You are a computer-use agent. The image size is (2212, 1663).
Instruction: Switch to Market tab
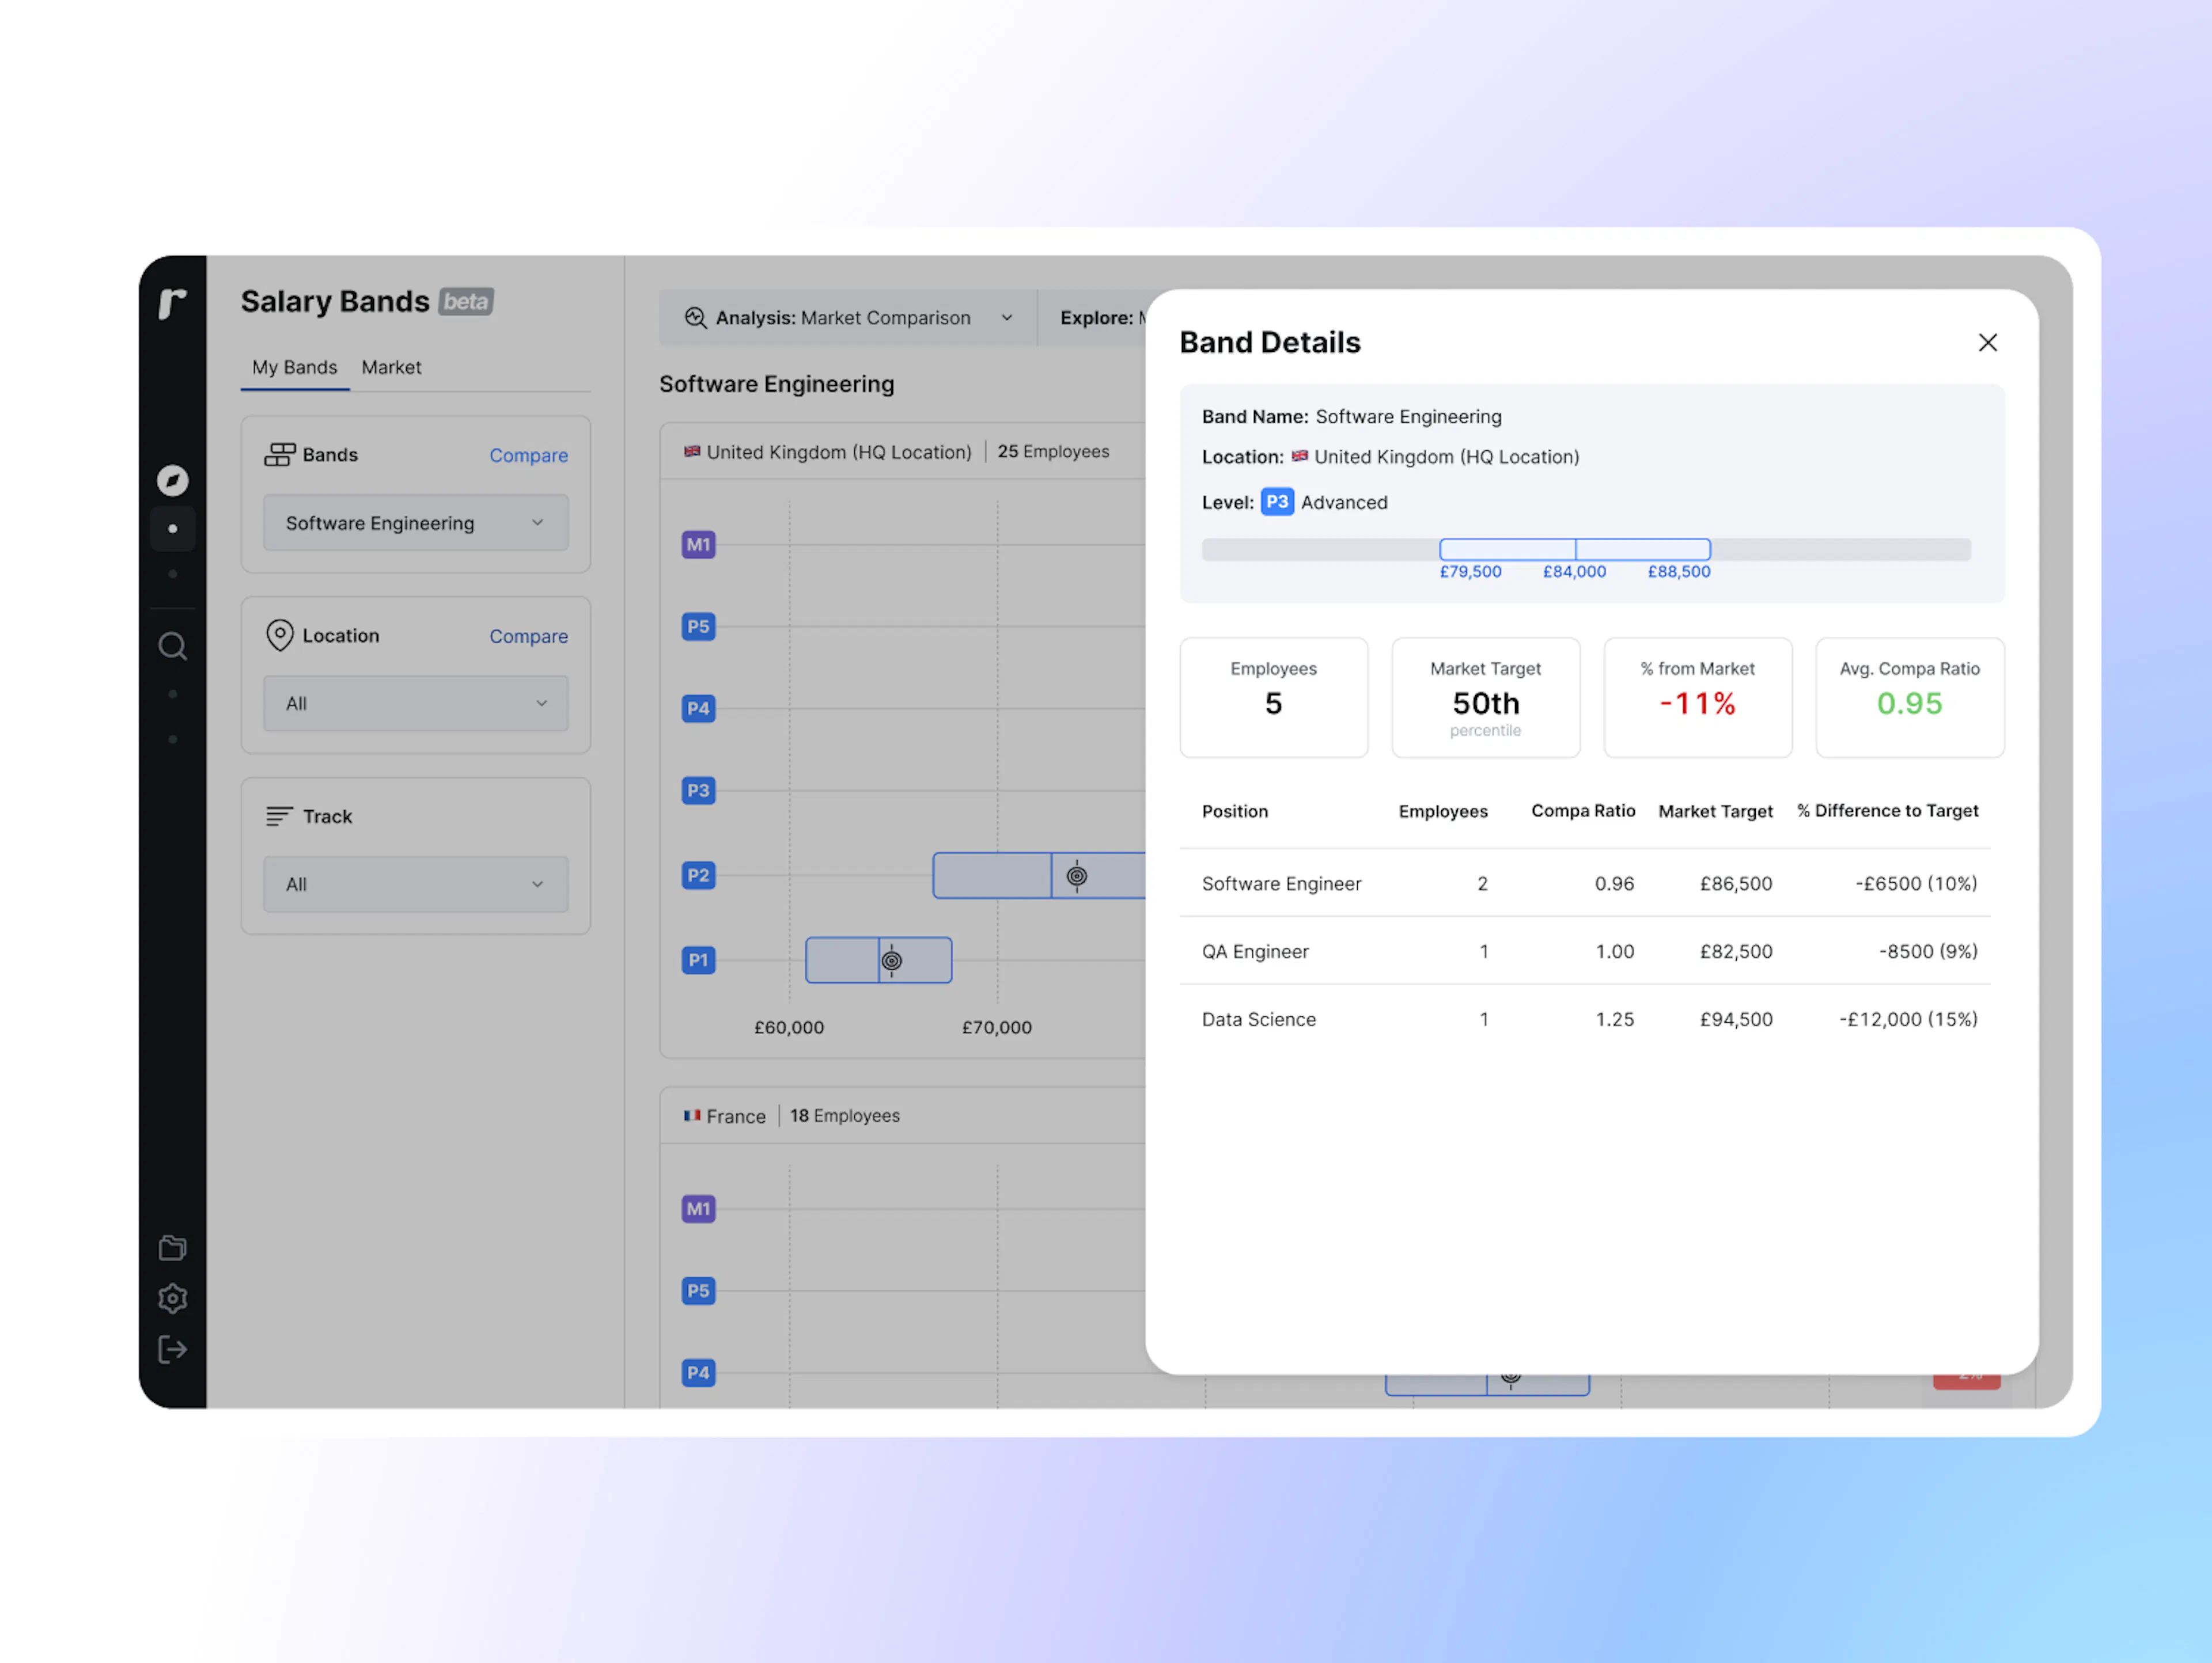point(391,367)
